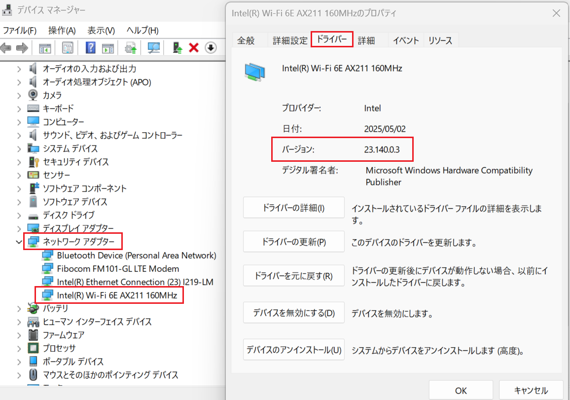The image size is (570, 400).
Task: Click the firmware icon beside ファームウェア
Action: [x=33, y=335]
